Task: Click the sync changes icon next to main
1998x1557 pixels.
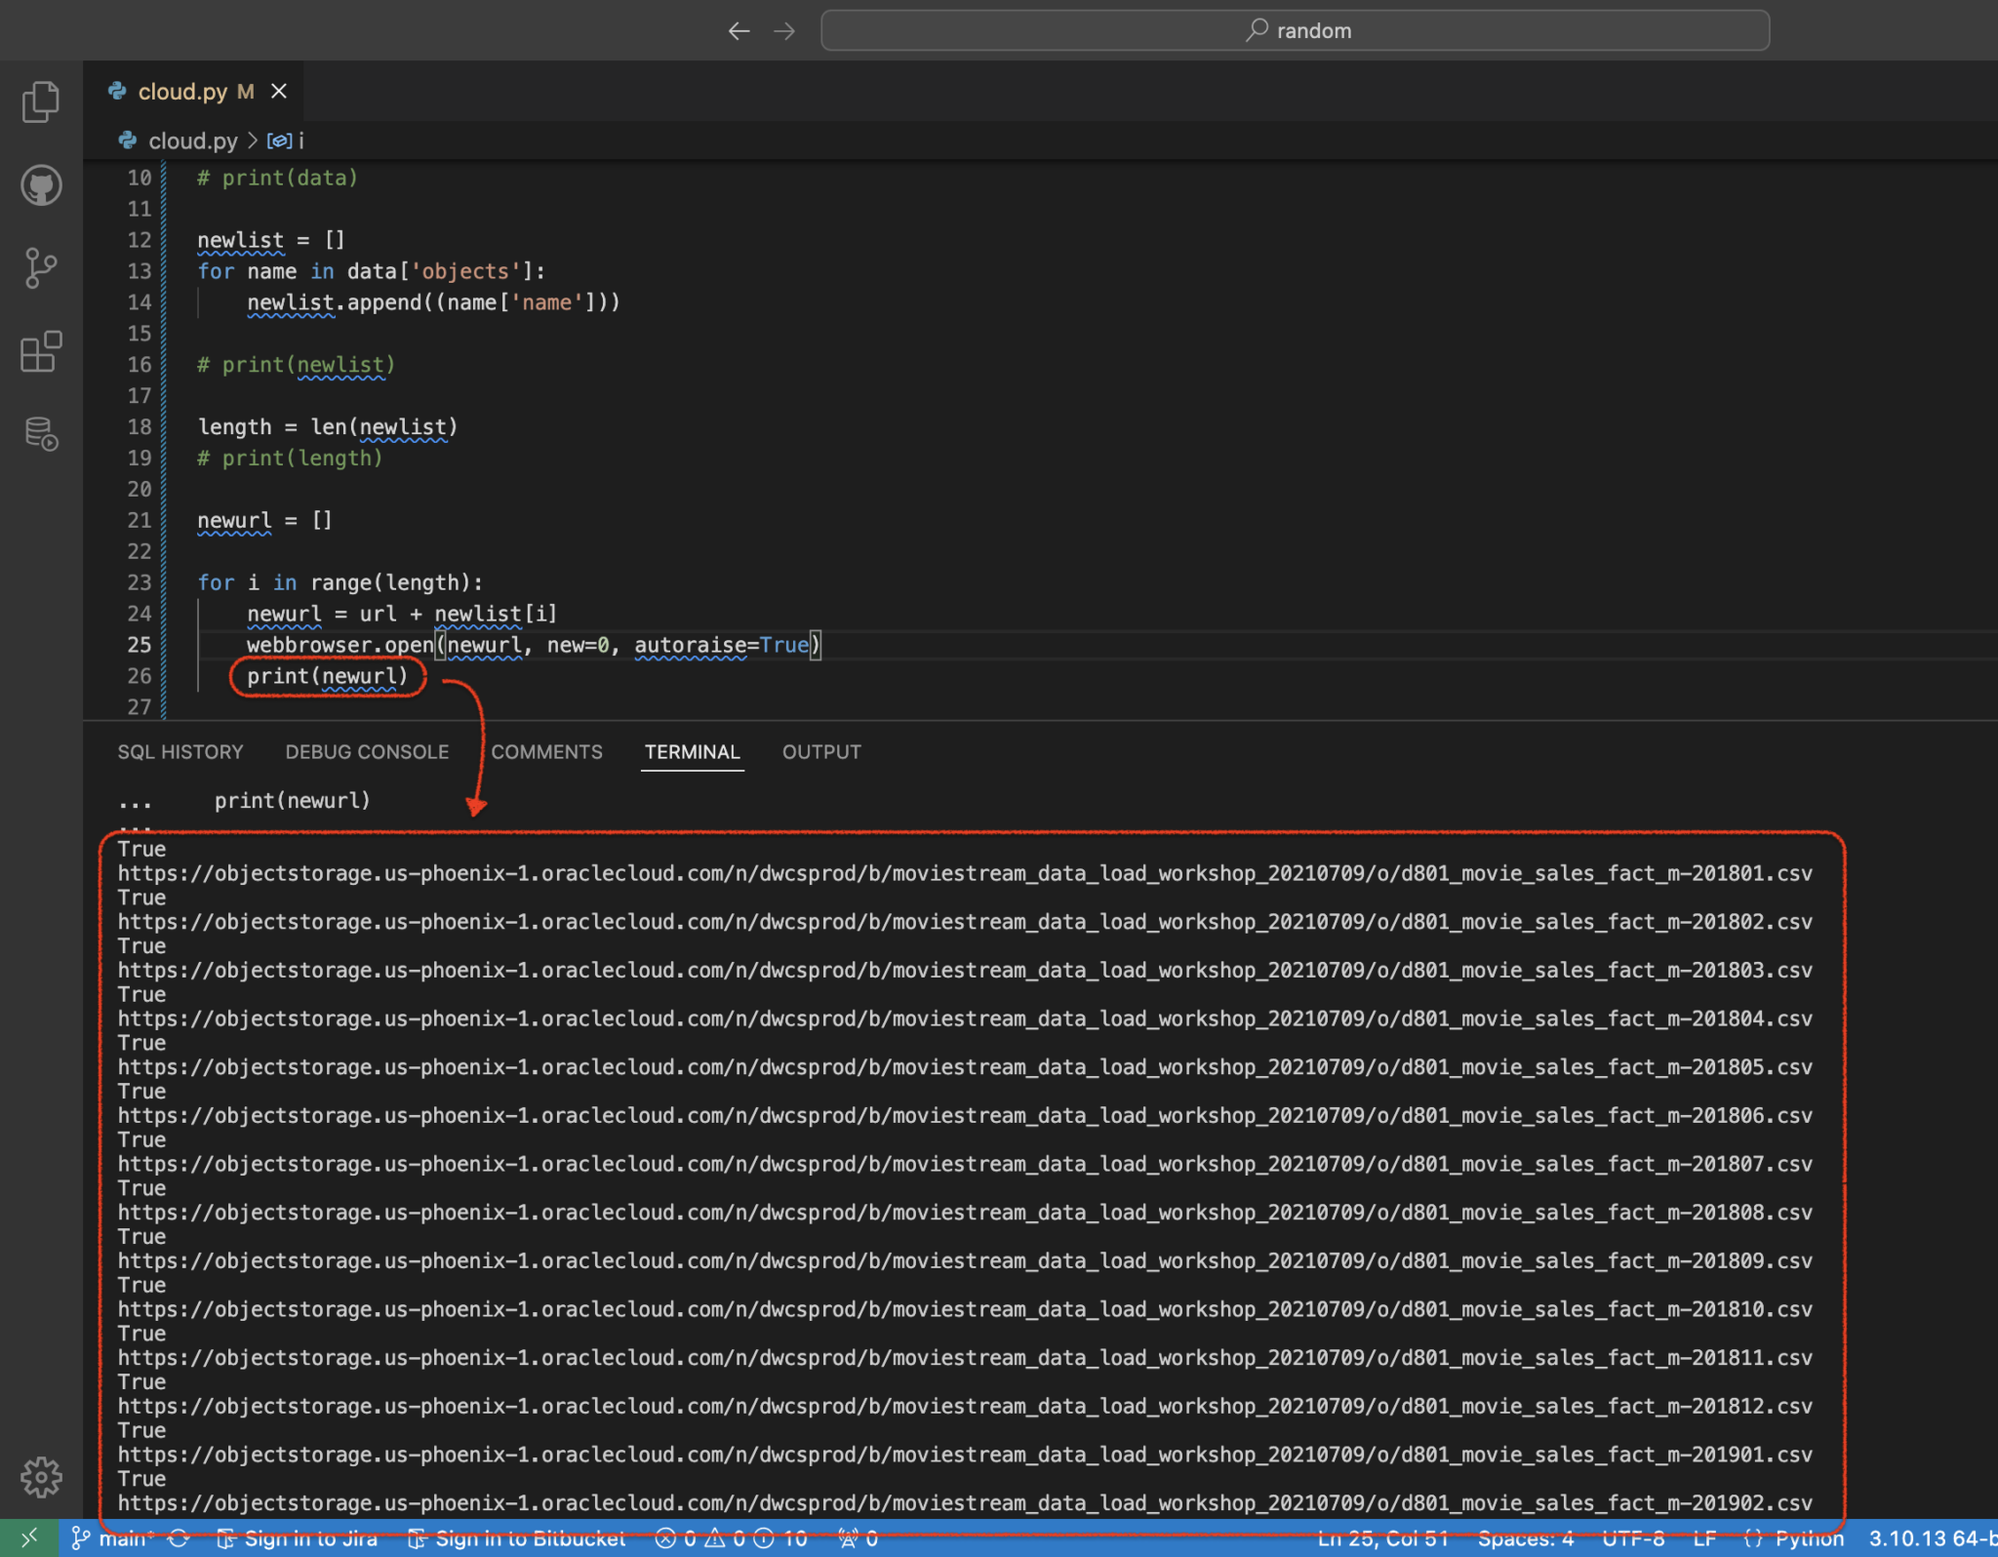Action: [179, 1537]
